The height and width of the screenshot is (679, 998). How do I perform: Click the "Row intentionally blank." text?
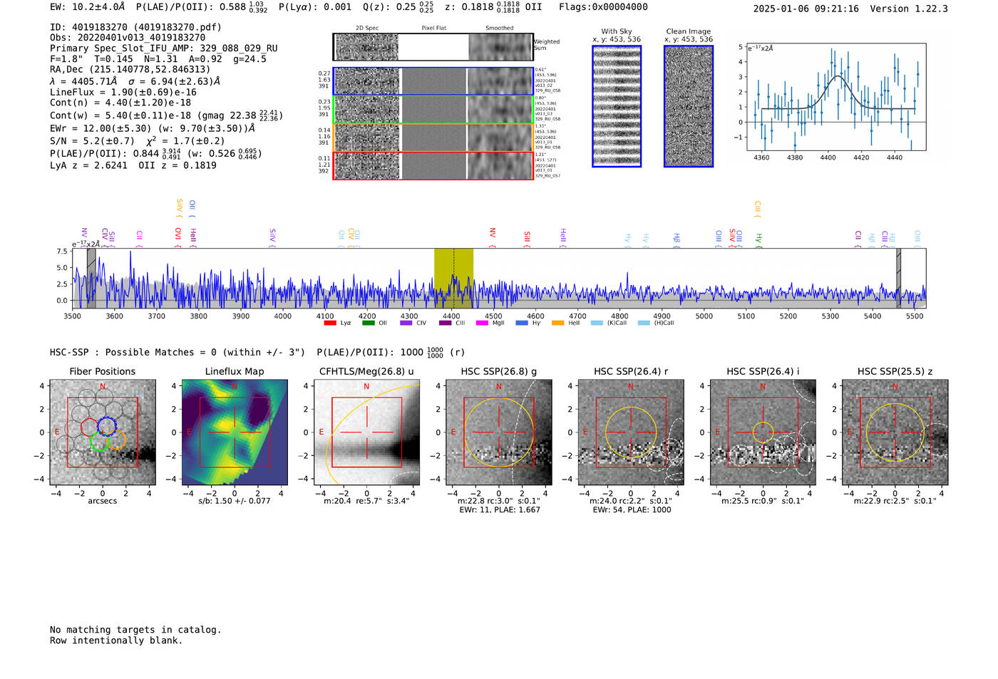pyautogui.click(x=116, y=641)
